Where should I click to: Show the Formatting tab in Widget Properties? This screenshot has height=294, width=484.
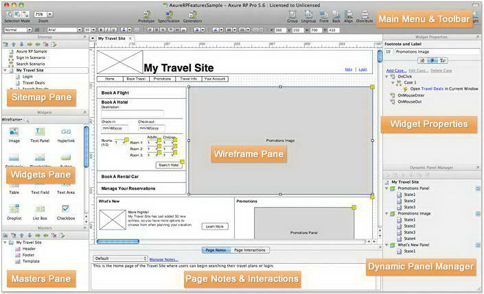(443, 60)
